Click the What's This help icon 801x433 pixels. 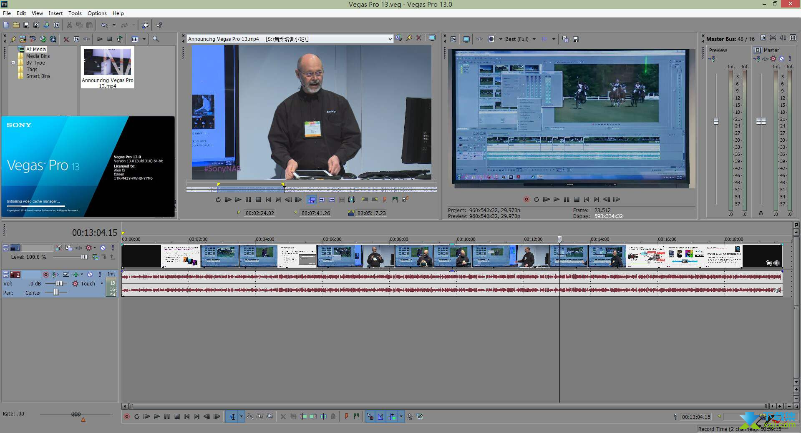click(159, 25)
